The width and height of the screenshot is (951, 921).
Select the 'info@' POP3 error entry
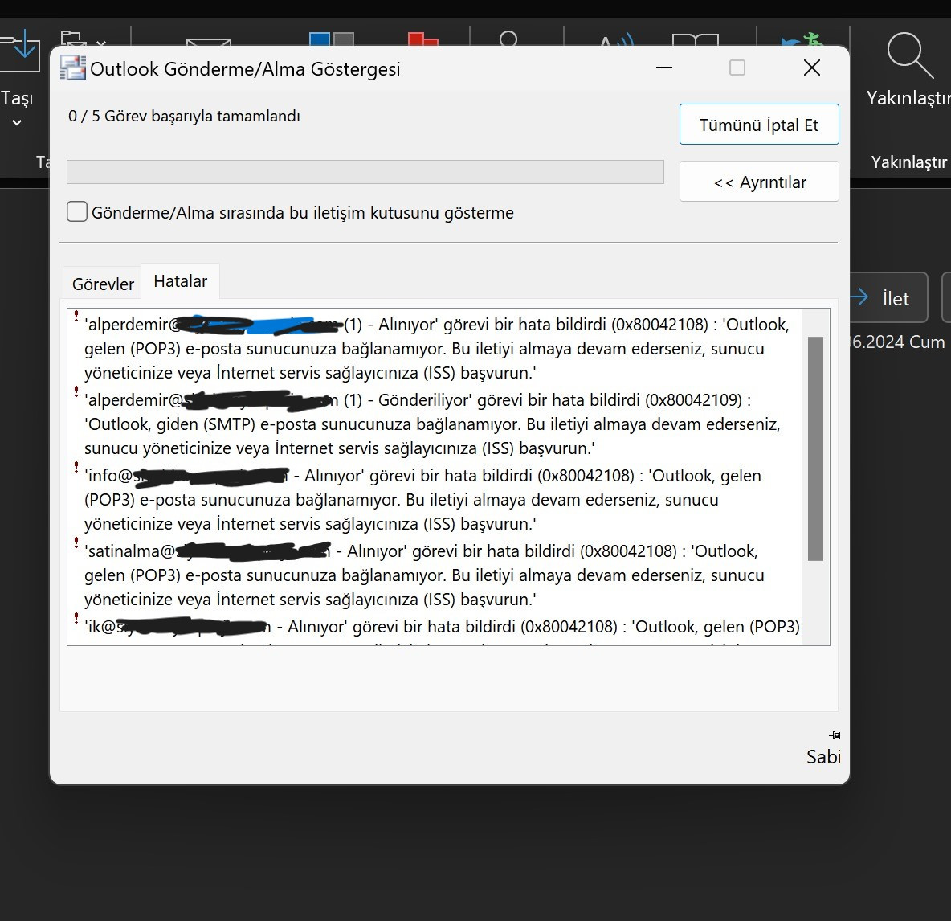coord(423,499)
